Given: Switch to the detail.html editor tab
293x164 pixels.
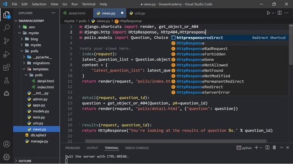Looking at the screenshot, I should [x=76, y=13].
